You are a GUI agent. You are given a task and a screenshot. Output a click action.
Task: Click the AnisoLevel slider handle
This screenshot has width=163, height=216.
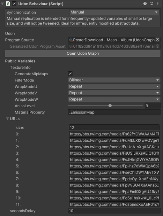pyautogui.click(x=110, y=106)
